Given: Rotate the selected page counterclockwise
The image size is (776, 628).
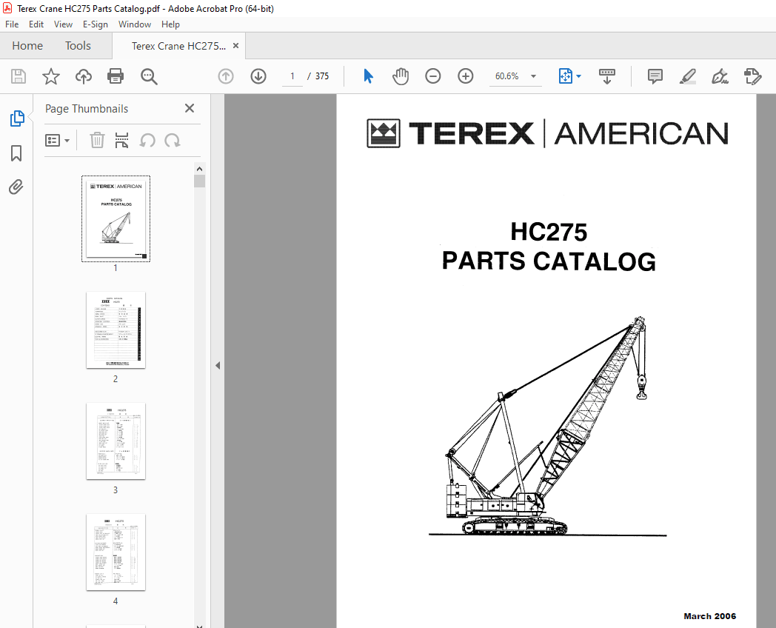Looking at the screenshot, I should tap(147, 140).
